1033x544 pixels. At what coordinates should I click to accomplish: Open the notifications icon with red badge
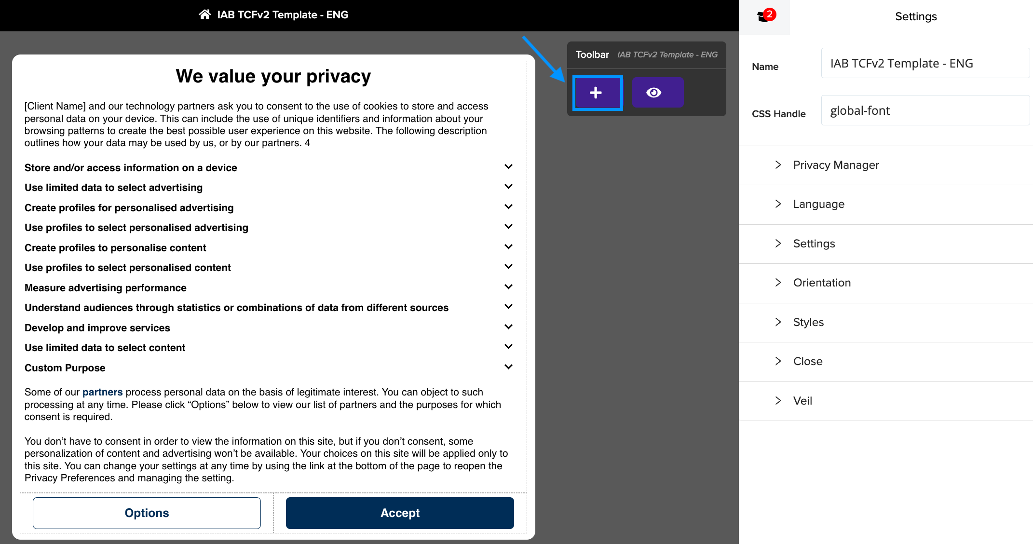coord(765,16)
